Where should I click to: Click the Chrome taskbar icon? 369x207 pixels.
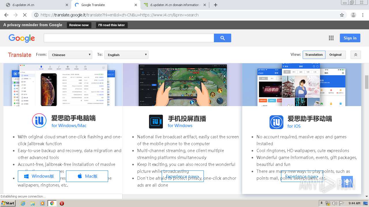52,203
